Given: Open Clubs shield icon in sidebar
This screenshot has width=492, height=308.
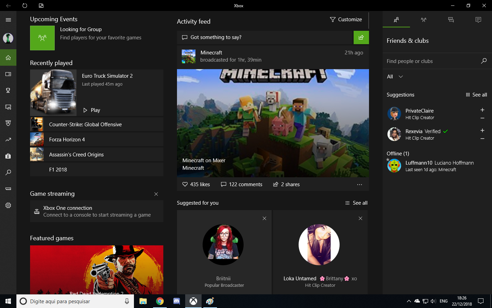Looking at the screenshot, I should [x=8, y=123].
